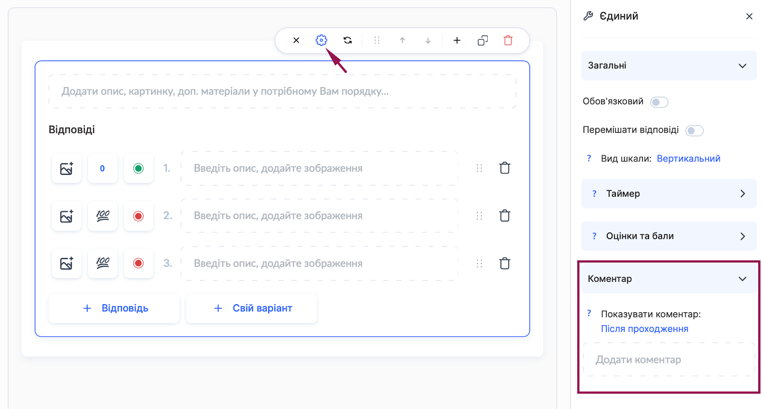
Task: Click help icon next to Вид шкали
Action: point(589,159)
